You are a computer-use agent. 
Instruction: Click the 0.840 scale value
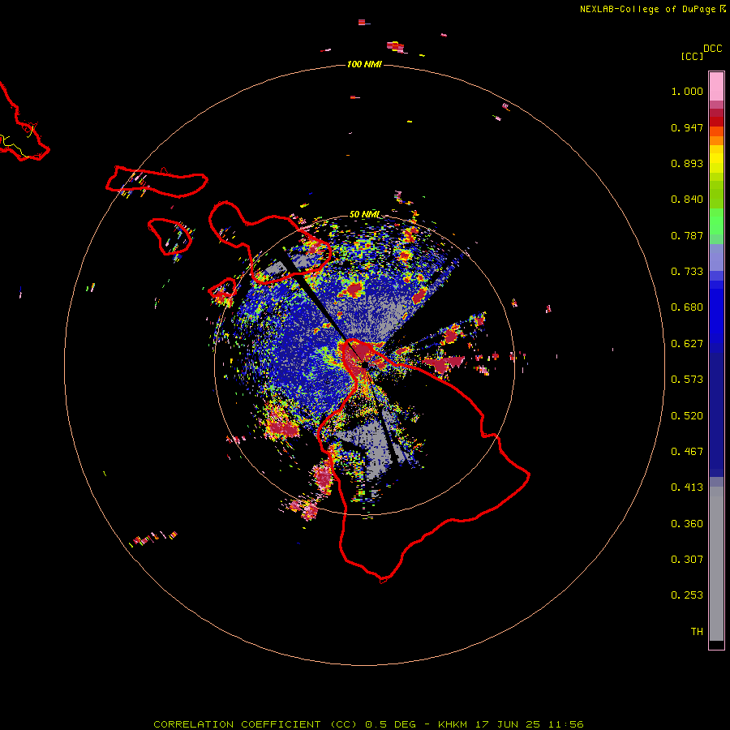[x=687, y=200]
